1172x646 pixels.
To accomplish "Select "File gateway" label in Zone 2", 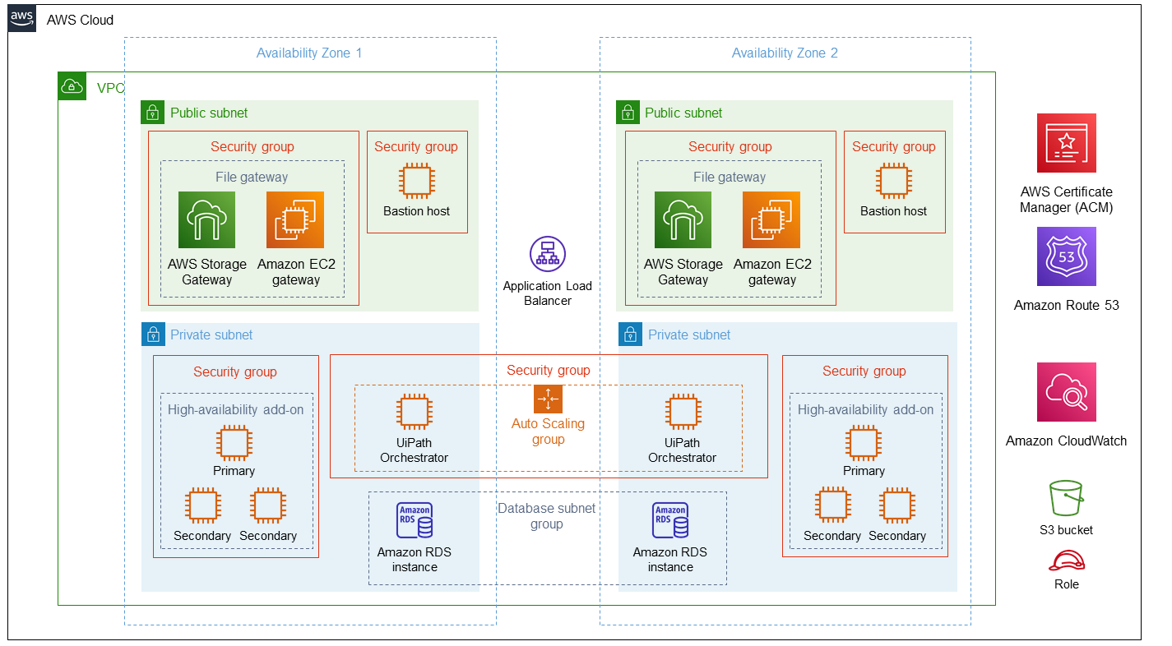I will tap(730, 177).
